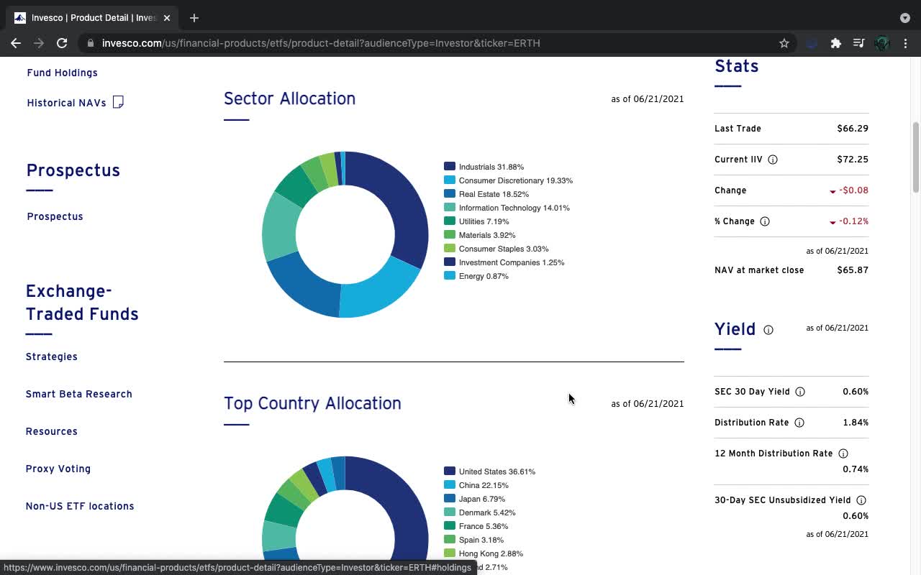Click info icon beside Yield heading
The image size is (921, 575).
click(768, 330)
